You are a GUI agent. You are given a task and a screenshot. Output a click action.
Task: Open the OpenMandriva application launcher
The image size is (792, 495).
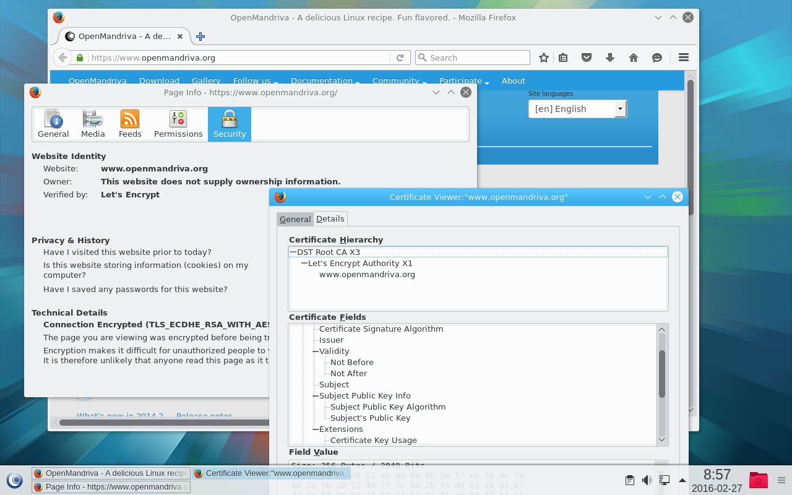(x=14, y=480)
